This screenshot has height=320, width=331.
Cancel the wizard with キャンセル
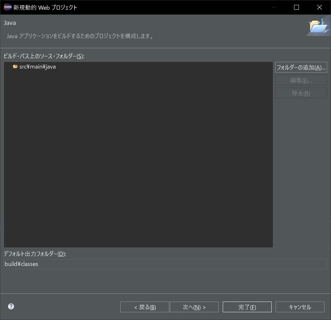click(x=300, y=307)
